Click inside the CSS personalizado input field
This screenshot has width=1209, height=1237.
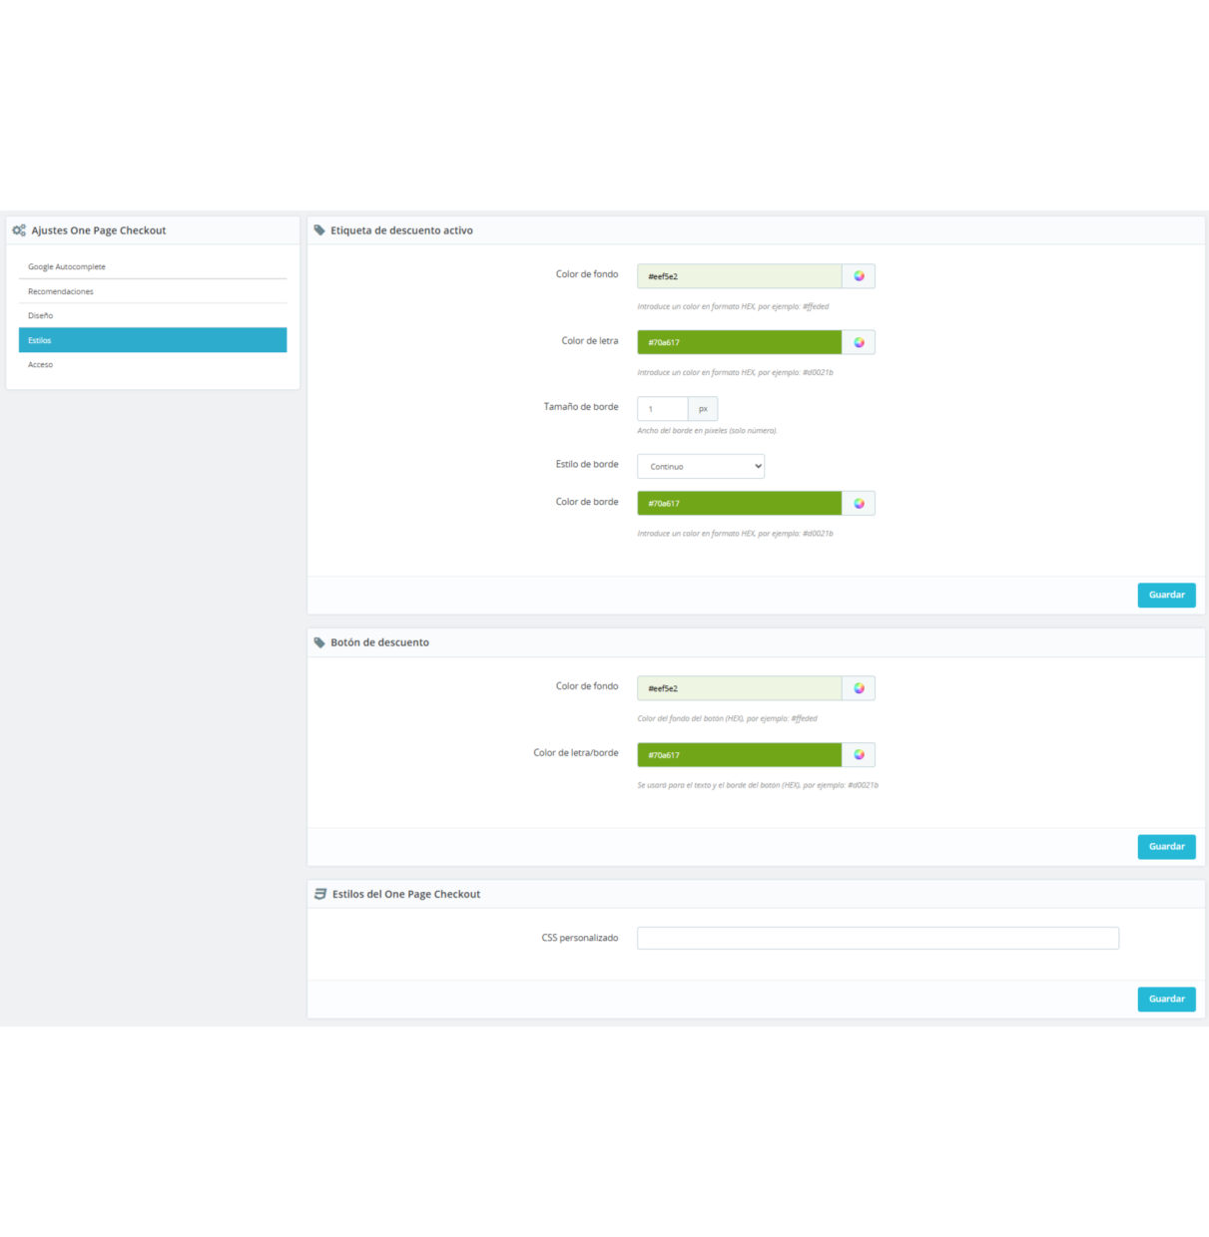[x=877, y=938]
